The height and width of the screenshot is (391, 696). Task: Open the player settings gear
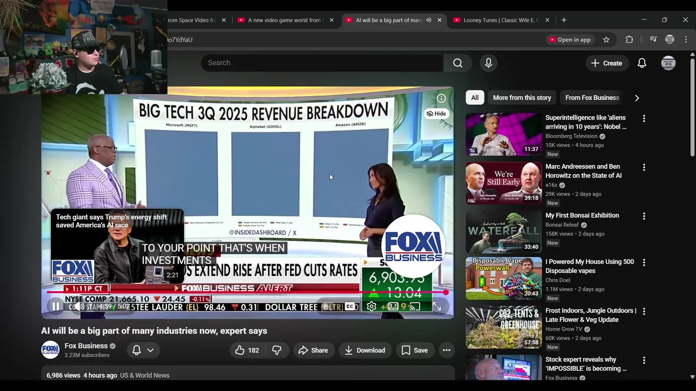tap(371, 307)
